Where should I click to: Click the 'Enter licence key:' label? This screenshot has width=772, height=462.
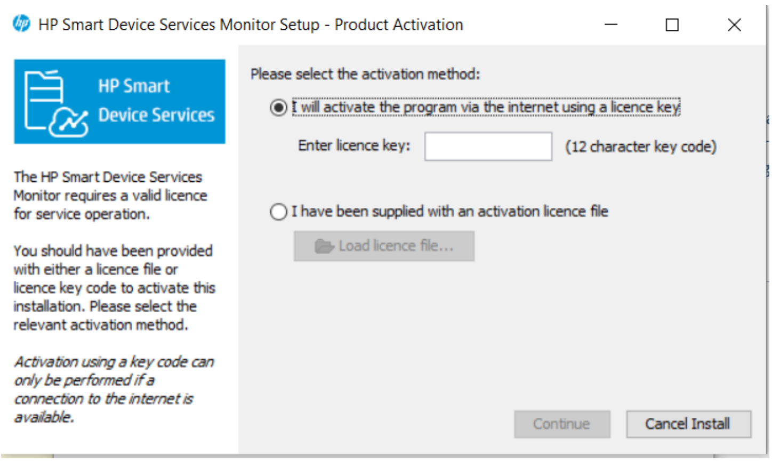(354, 145)
